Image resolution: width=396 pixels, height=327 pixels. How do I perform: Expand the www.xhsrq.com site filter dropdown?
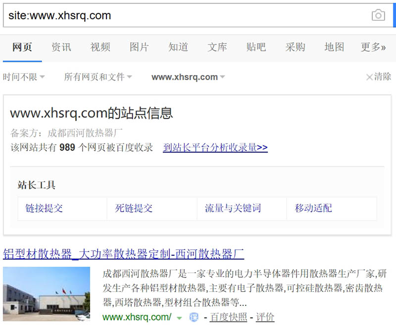coord(188,77)
